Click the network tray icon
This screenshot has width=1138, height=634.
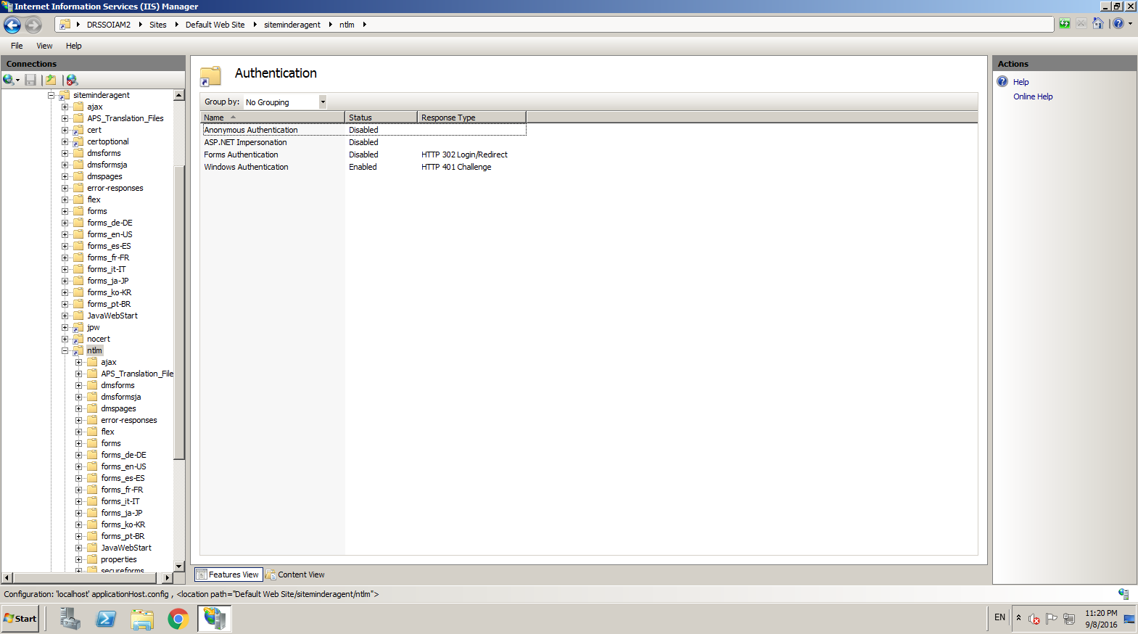1069,619
